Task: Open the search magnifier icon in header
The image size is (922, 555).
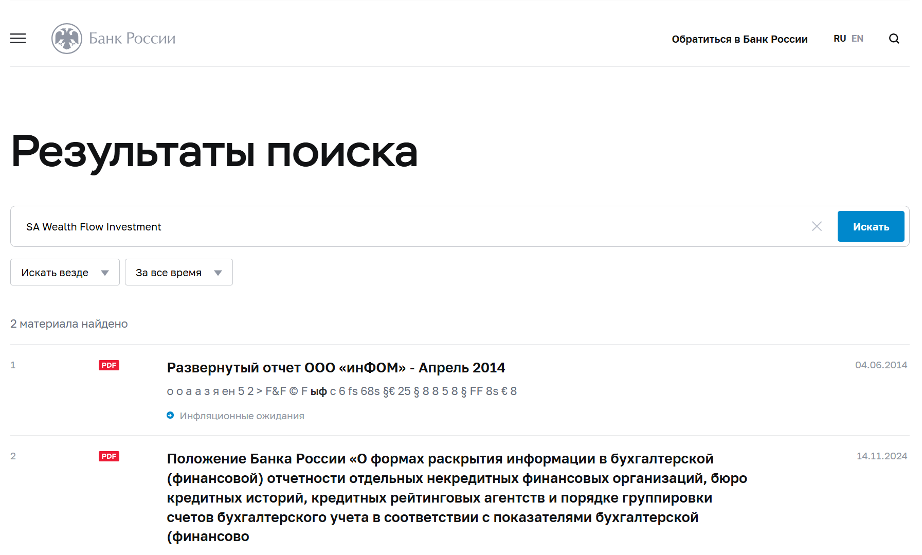Action: [x=894, y=39]
